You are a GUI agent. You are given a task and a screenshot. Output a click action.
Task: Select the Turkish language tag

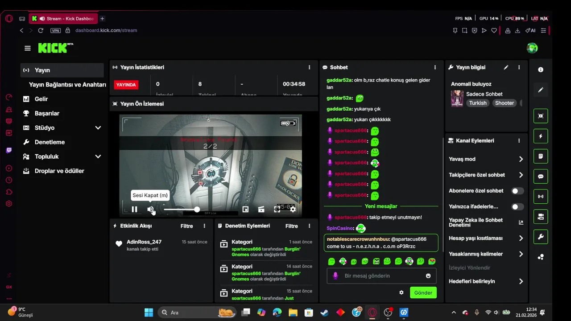[x=478, y=103]
